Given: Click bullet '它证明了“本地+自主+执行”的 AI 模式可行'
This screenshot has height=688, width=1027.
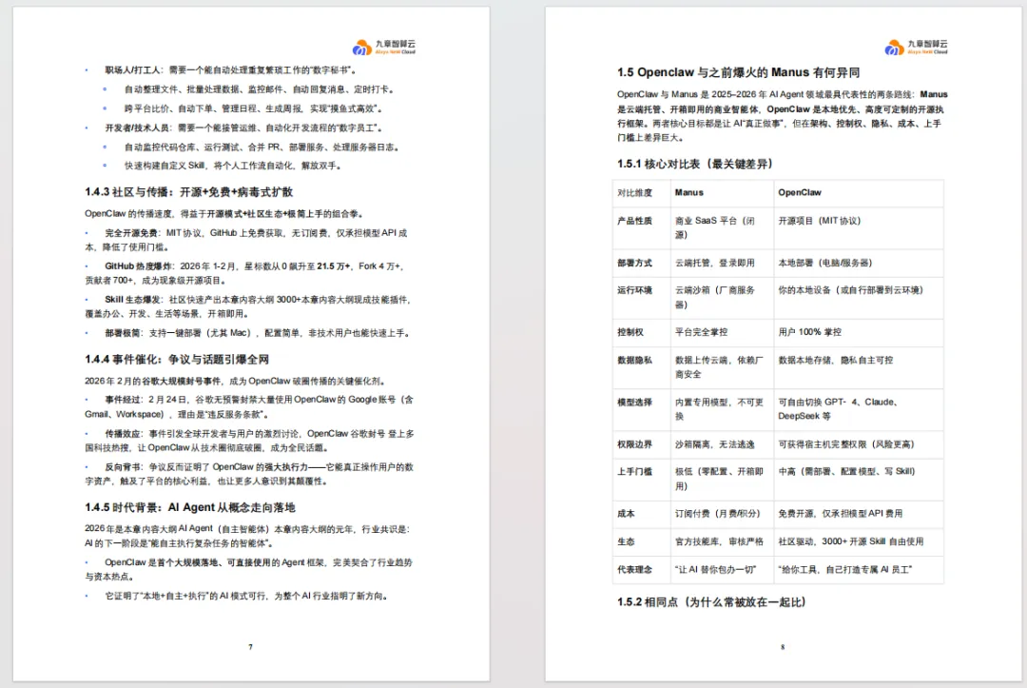Looking at the screenshot, I should click(246, 597).
